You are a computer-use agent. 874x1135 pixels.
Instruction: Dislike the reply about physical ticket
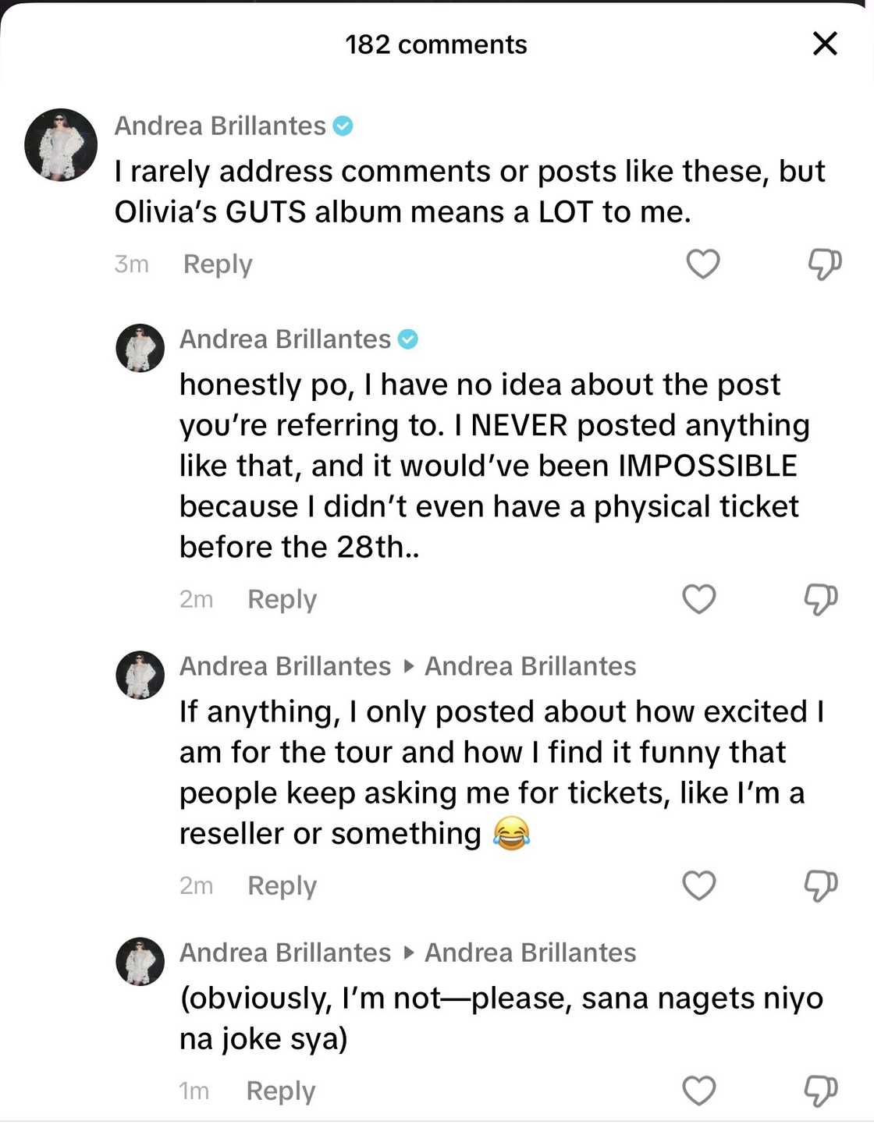820,599
